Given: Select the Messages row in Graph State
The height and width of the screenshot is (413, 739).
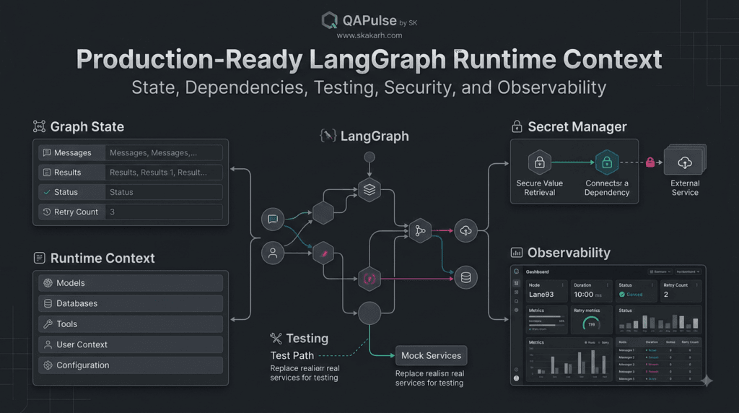Looking at the screenshot, I should (x=131, y=153).
